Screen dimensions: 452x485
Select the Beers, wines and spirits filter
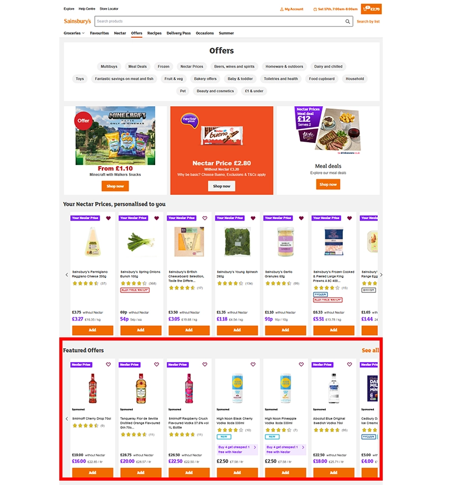(234, 66)
